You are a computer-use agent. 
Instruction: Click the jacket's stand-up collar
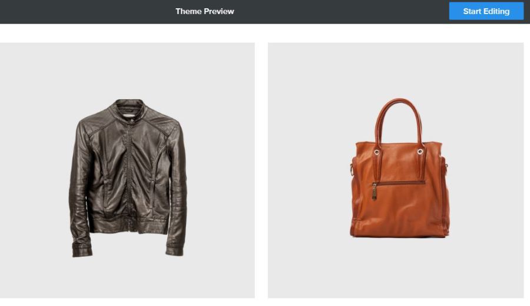click(130, 109)
